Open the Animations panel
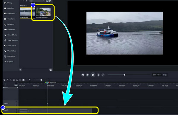Image resolution: width=178 pixels, height=115 pixels. [x=9, y=30]
